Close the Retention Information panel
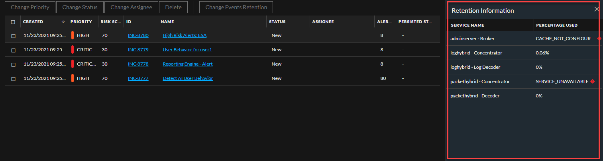 tap(596, 10)
